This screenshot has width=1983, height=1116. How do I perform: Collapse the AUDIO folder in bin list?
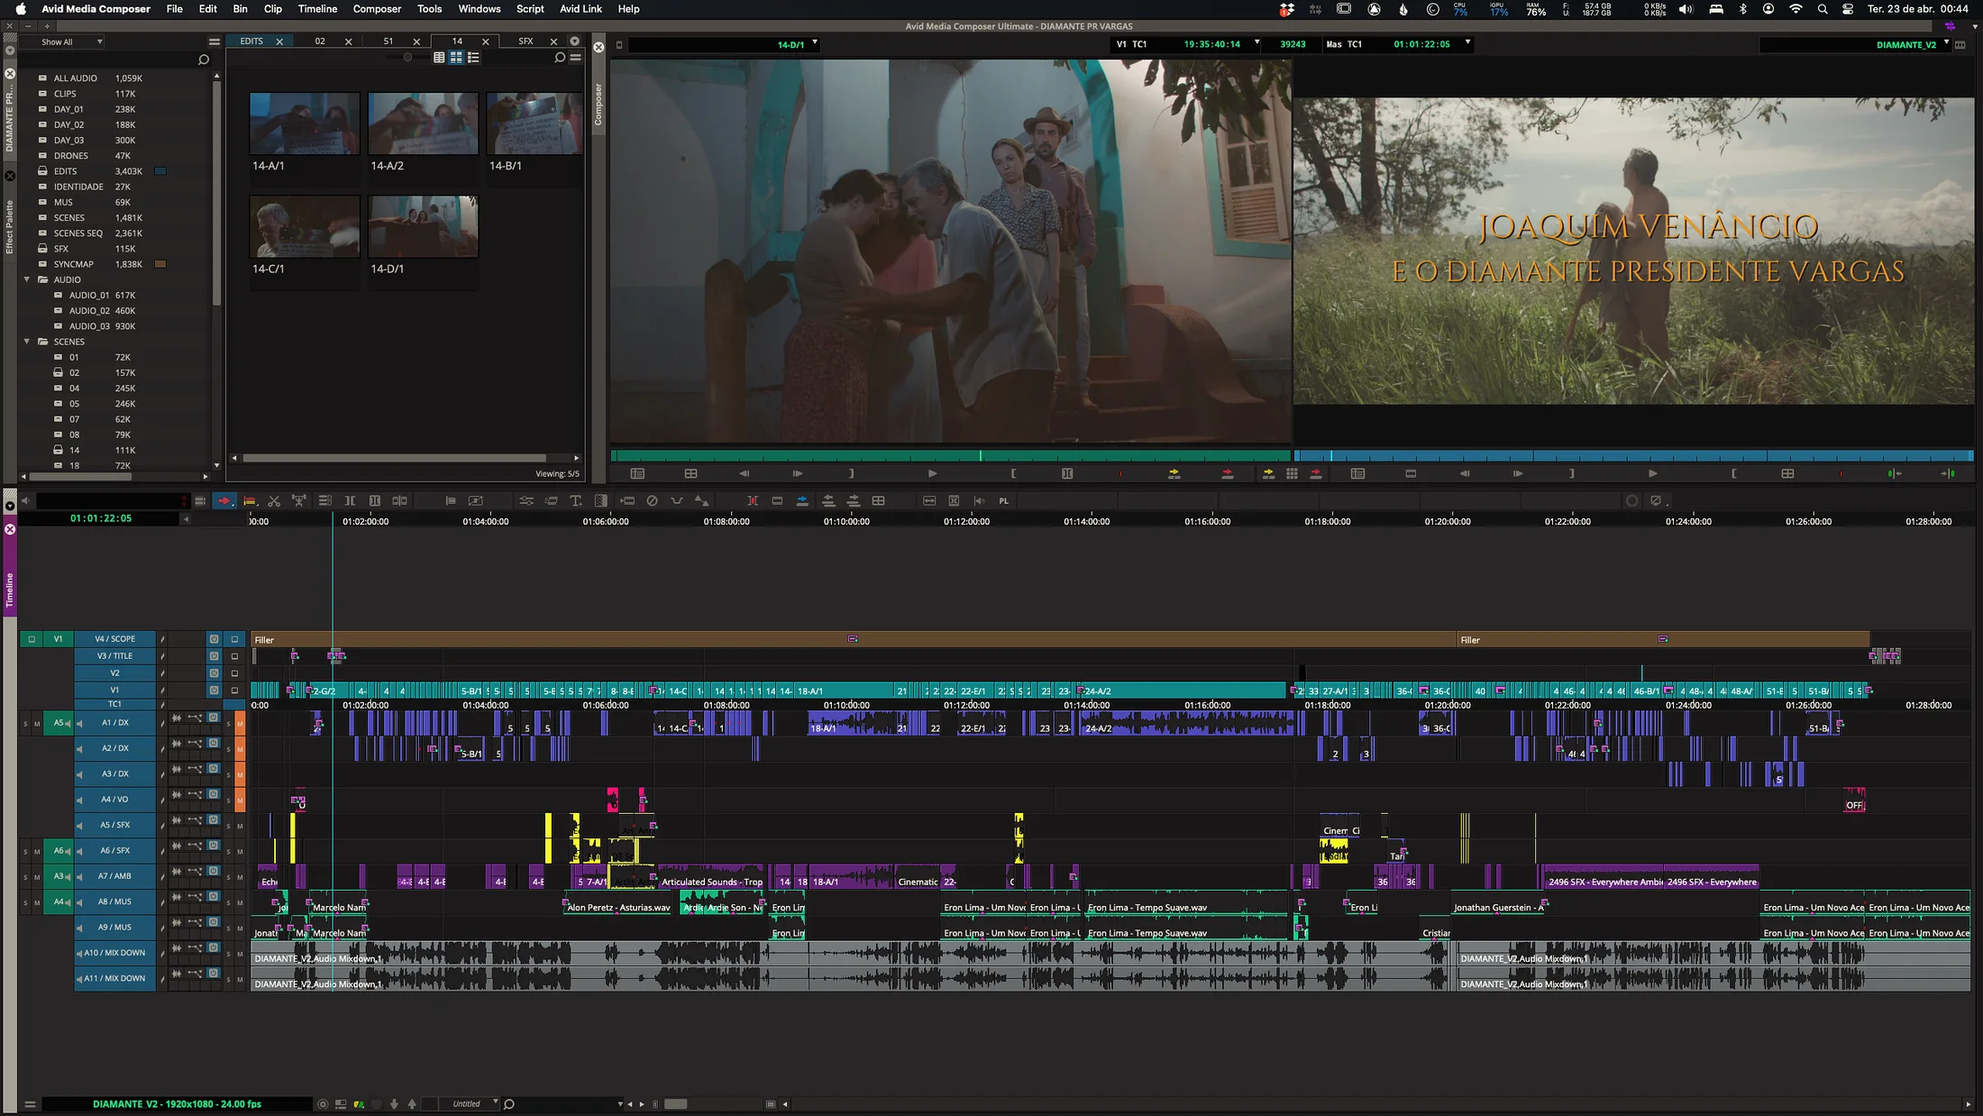click(27, 279)
